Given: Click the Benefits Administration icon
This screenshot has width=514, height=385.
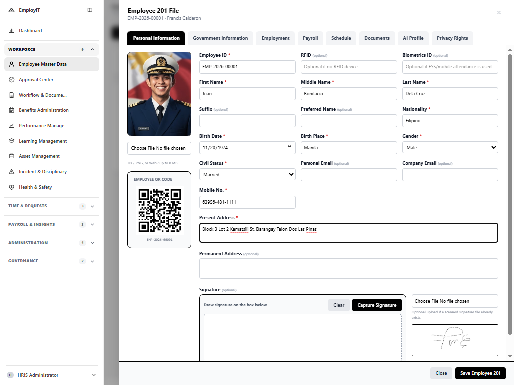Looking at the screenshot, I should (11, 110).
